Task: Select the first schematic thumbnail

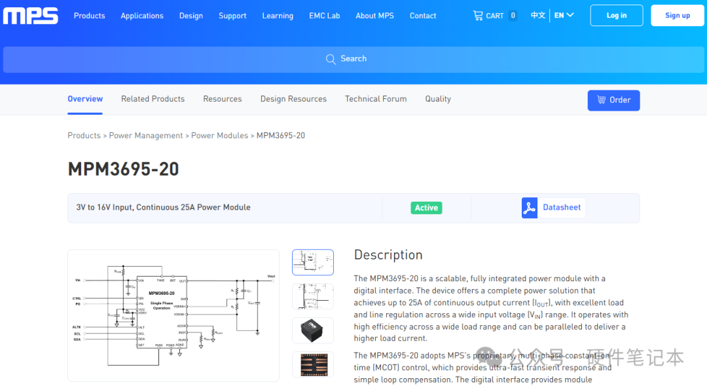Action: pos(312,262)
